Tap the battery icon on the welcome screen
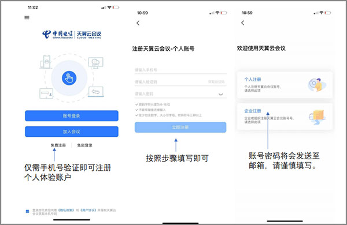Viewport: 347px width, 225px height. [x=328, y=13]
